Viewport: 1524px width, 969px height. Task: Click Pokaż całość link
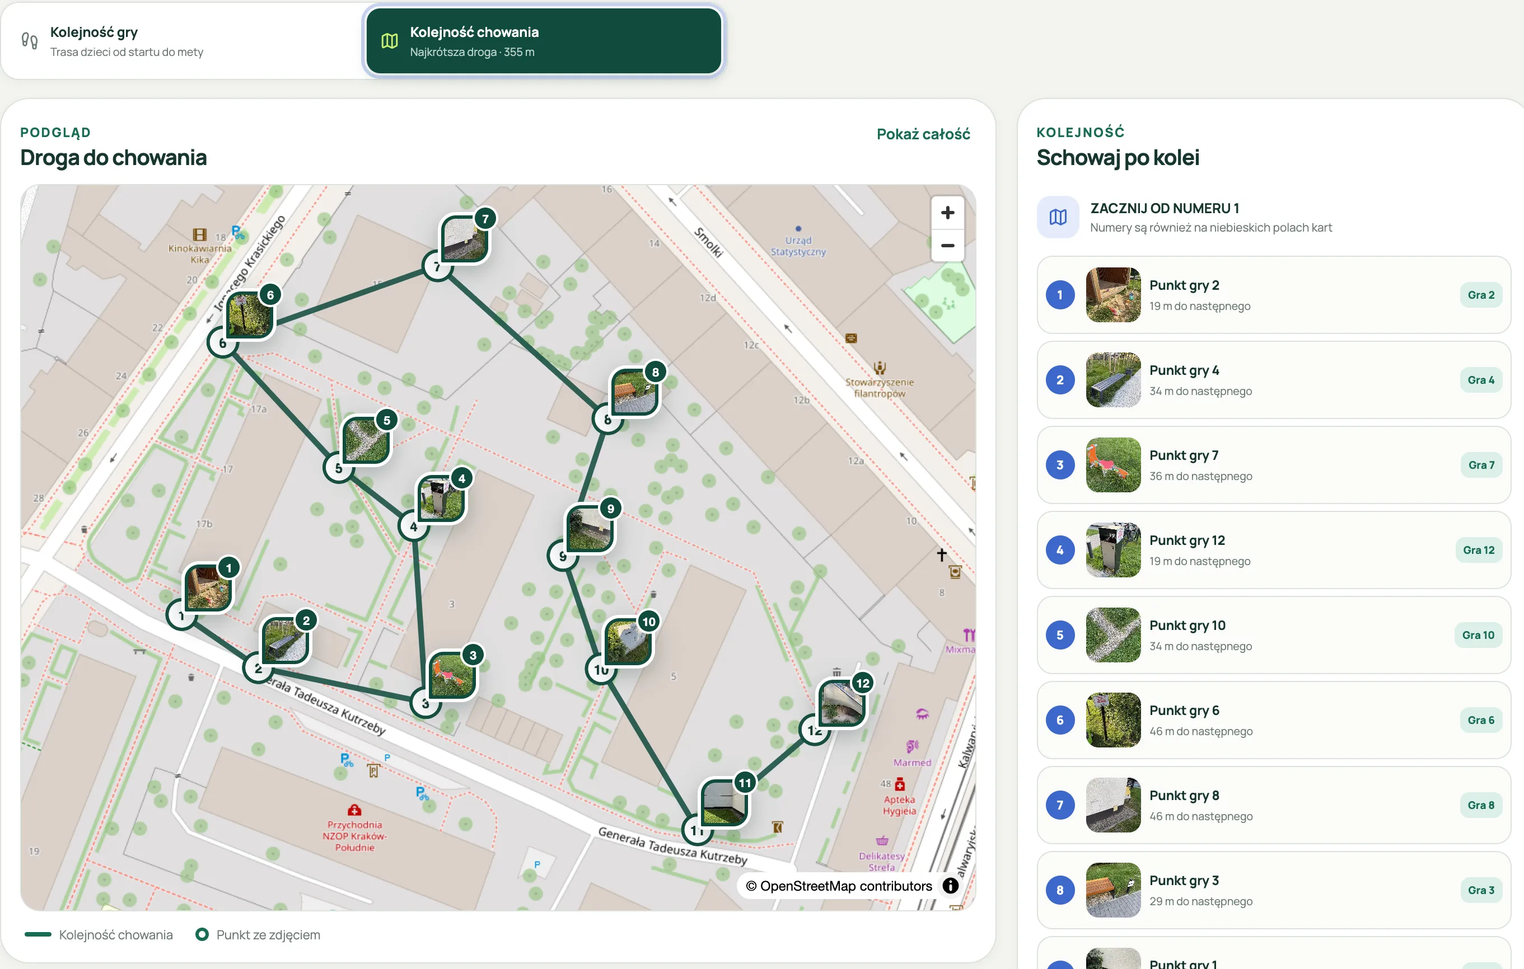[923, 134]
